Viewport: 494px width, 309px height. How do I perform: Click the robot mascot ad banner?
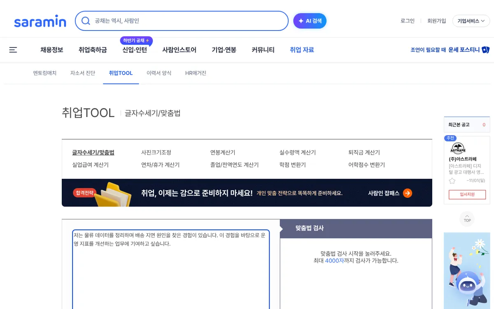(467, 271)
